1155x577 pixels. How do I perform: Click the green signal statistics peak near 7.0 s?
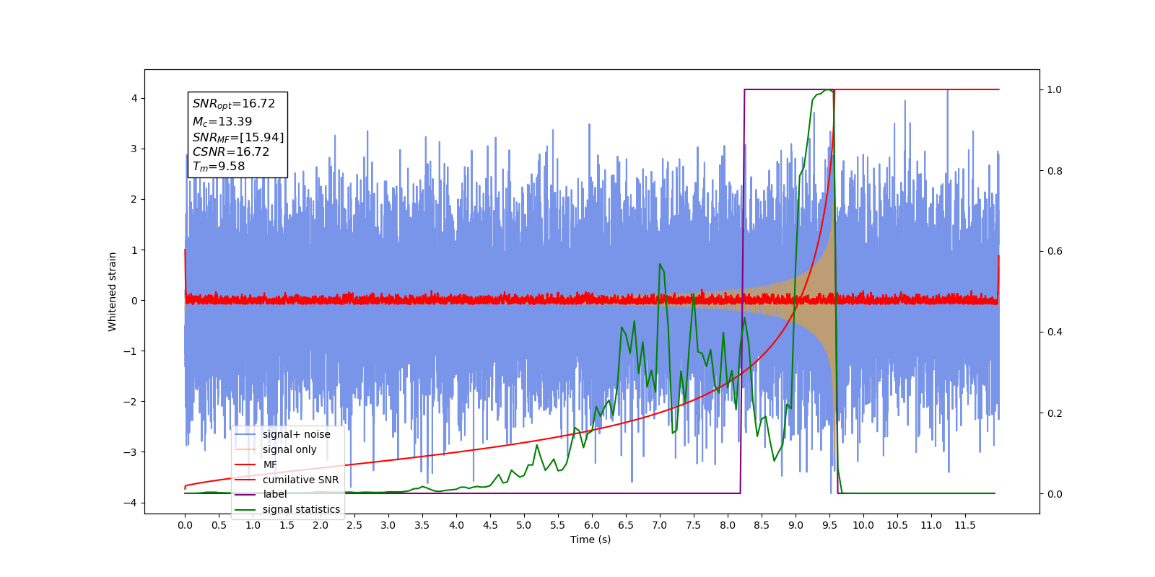pos(660,265)
